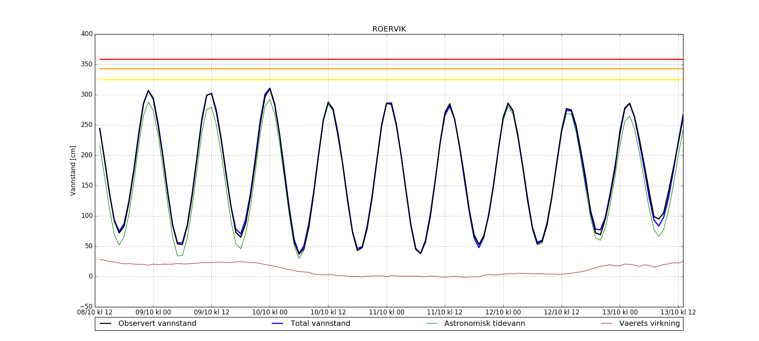
Task: Click the x-axis label 08/10 kl 12
Action: [x=95, y=313]
